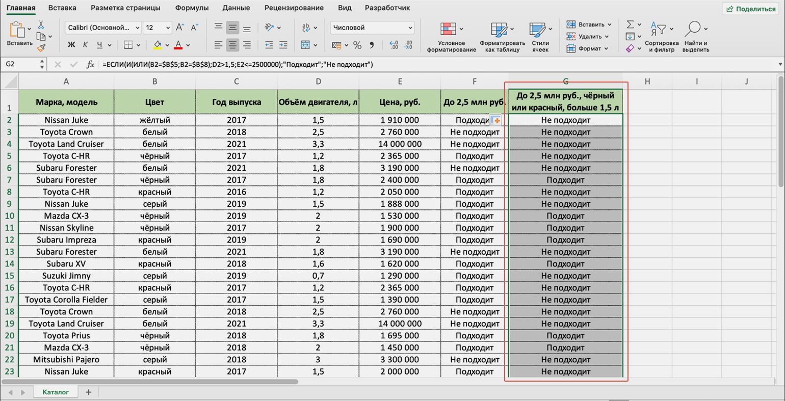Open the font size 12 dropdown
Screen dimensions: 785x401
(158, 28)
